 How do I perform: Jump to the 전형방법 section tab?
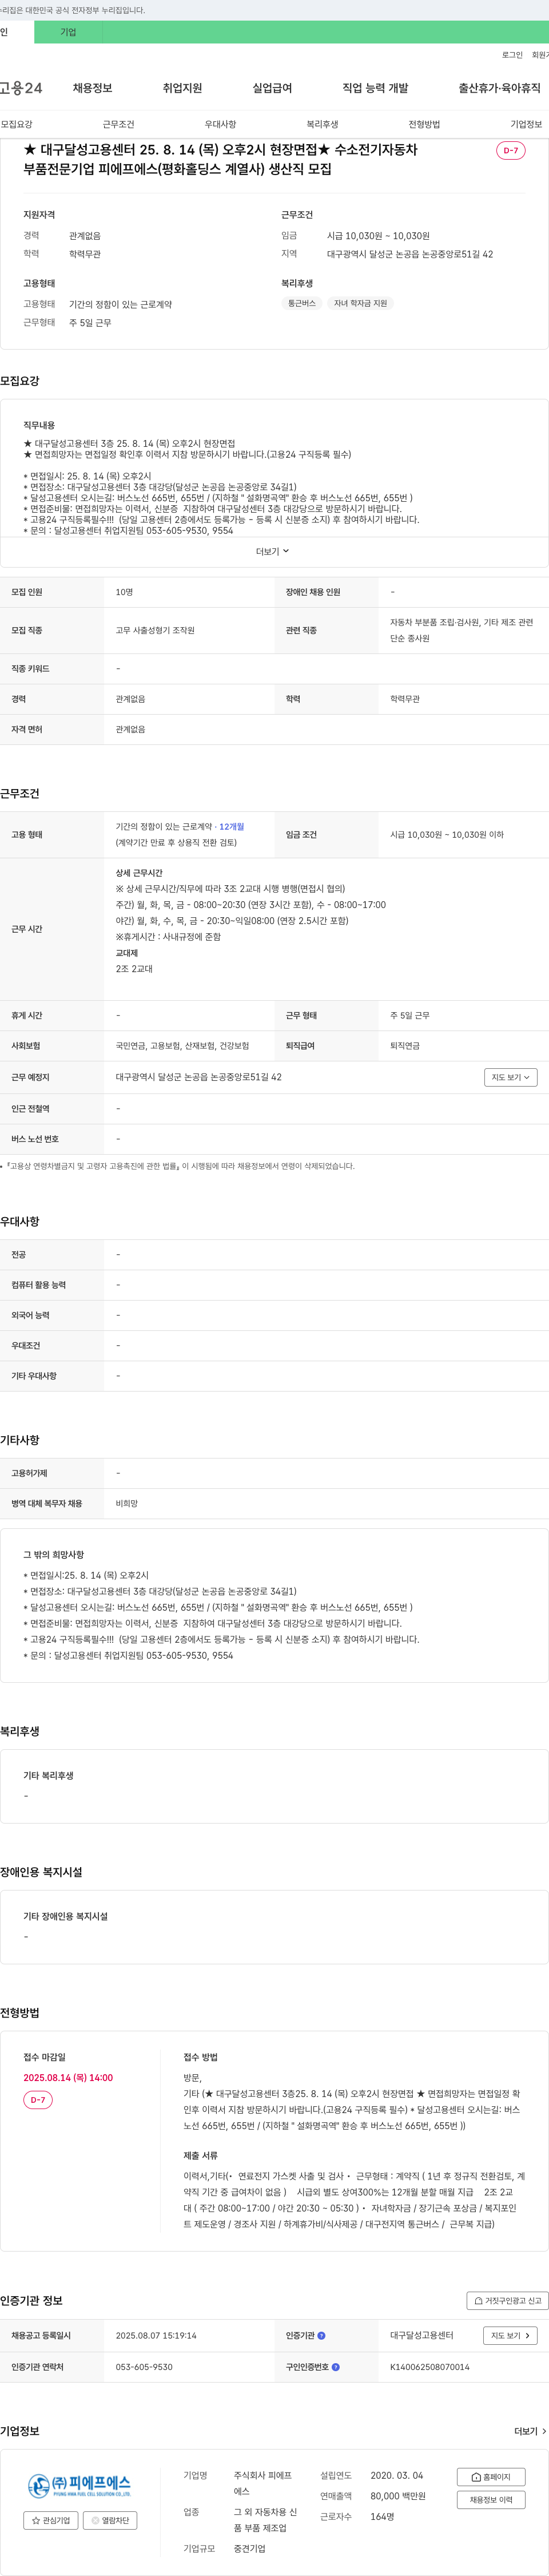424,124
